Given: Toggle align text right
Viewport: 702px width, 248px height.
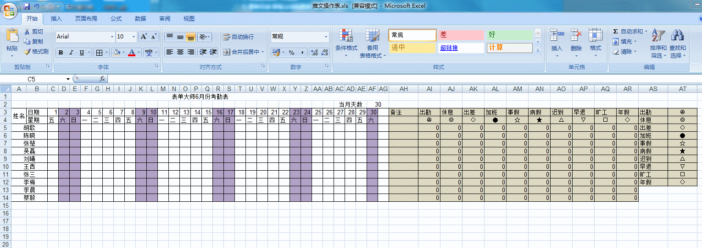Looking at the screenshot, I should [x=191, y=52].
